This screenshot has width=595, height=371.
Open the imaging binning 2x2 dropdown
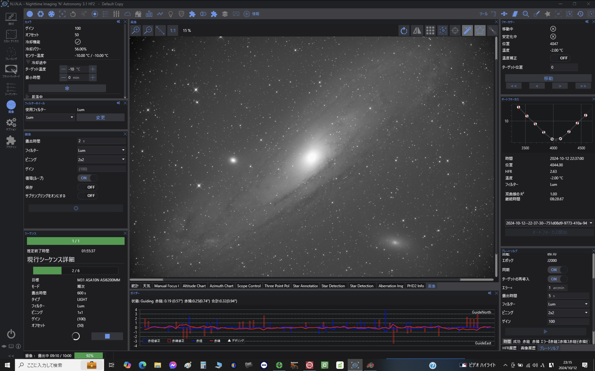[101, 160]
